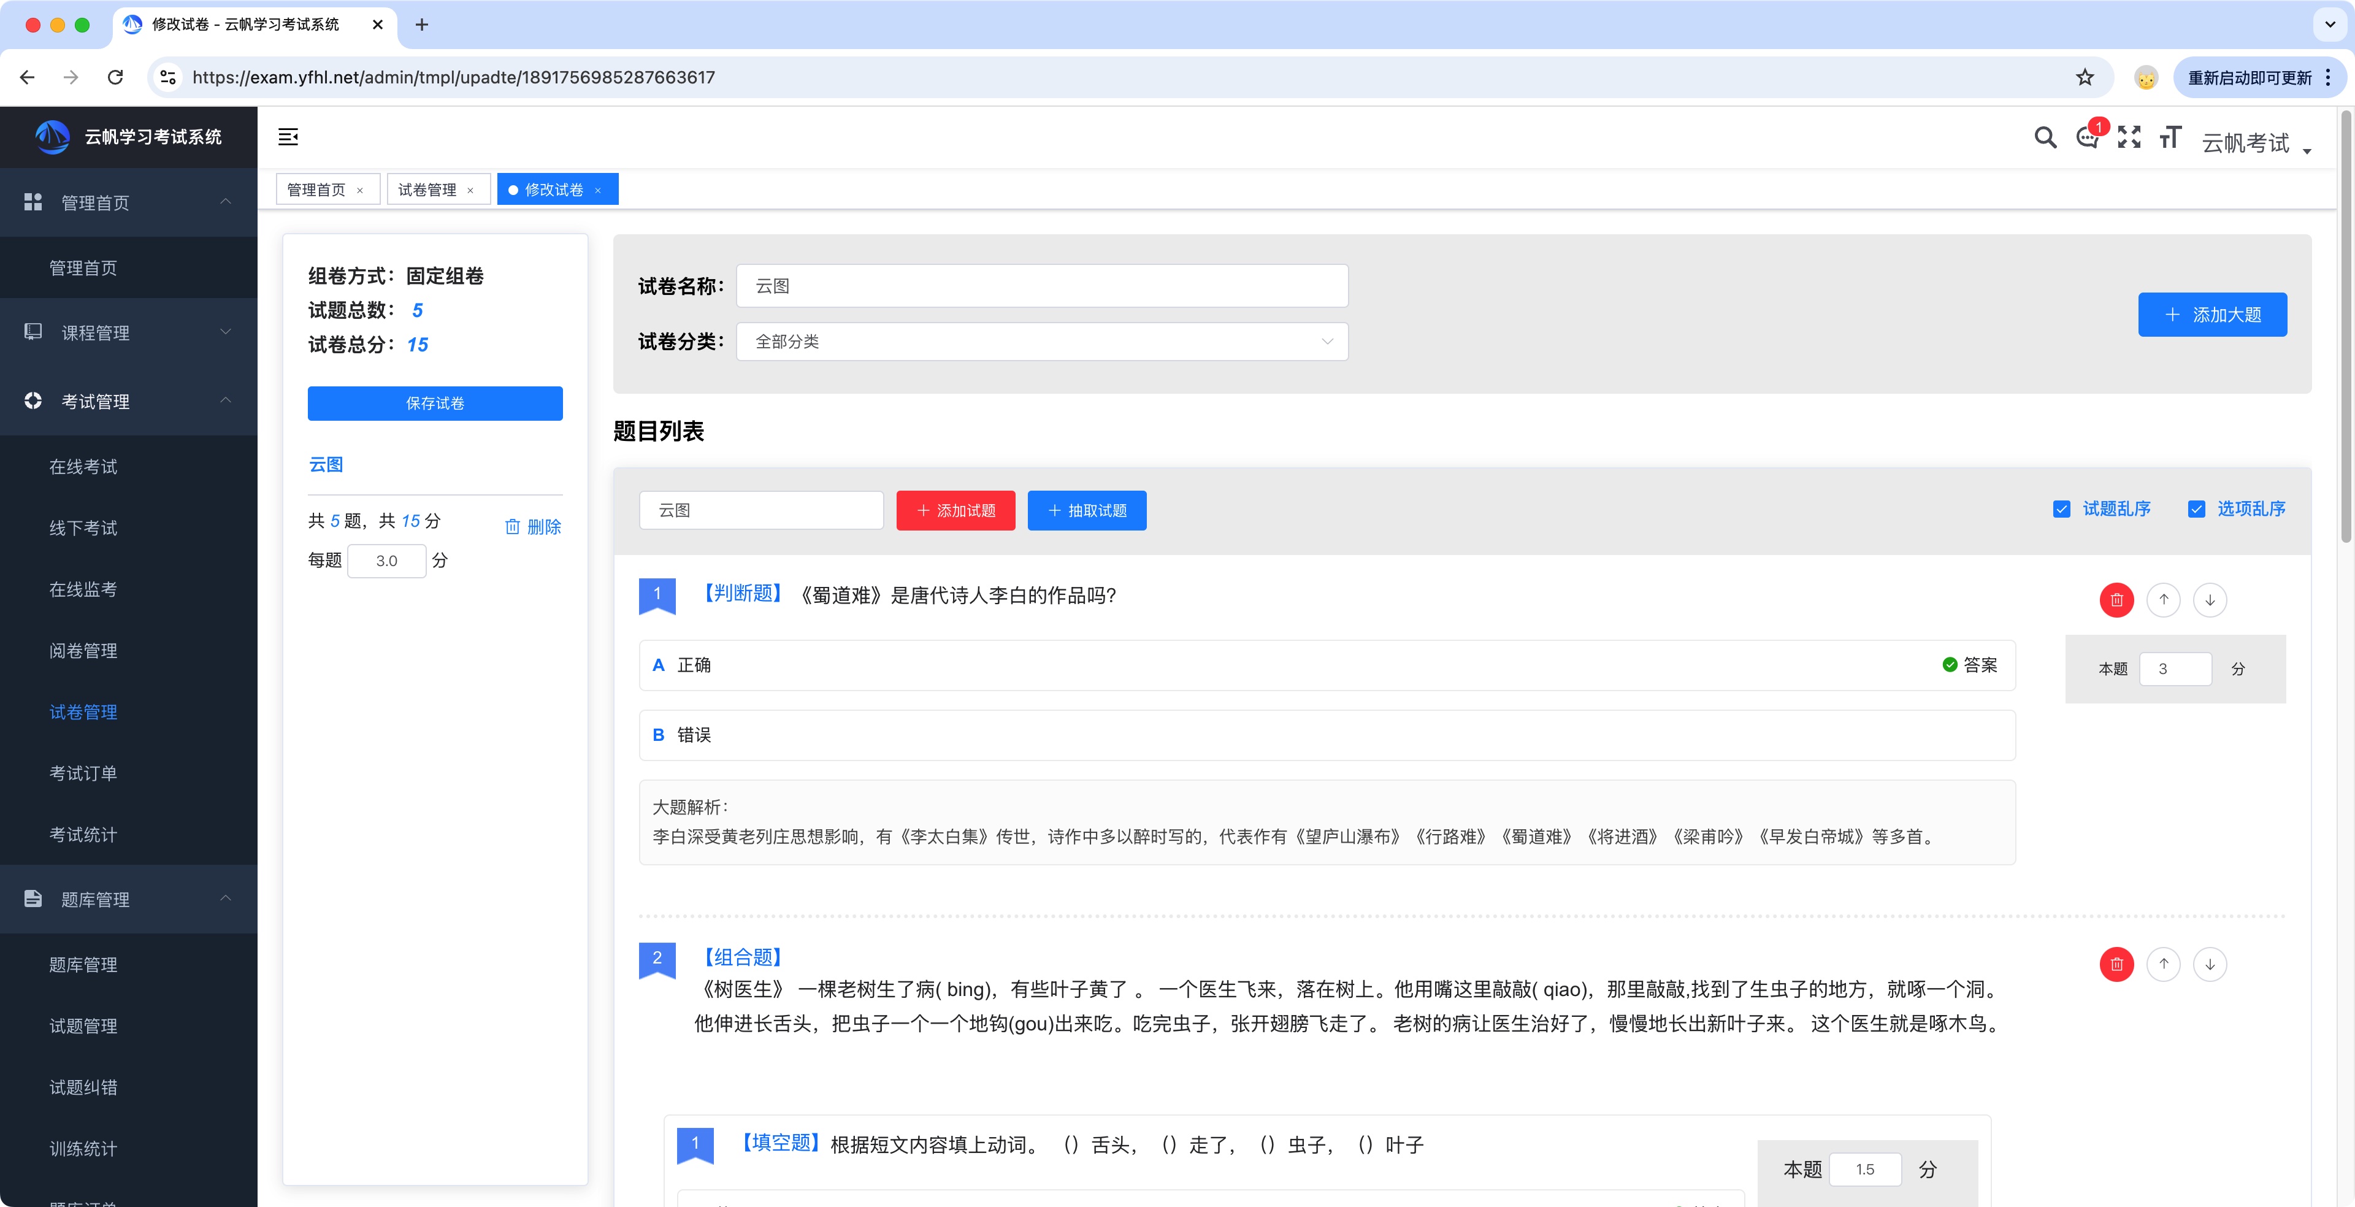Switch to the 试卷管理 page tab

(427, 190)
